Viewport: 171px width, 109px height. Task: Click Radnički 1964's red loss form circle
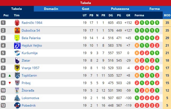137,23
